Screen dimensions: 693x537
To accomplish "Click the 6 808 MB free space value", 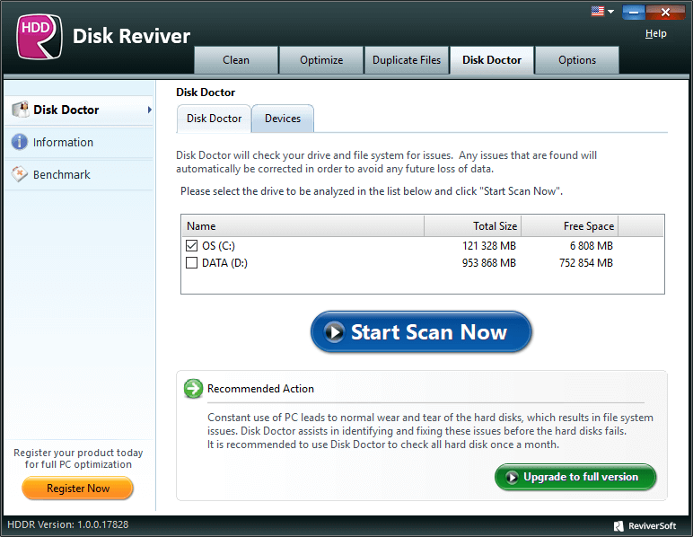I will tap(591, 246).
